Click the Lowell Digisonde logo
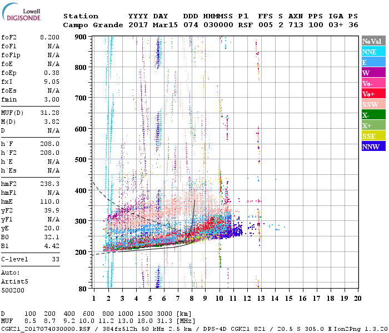389x333 pixels. point(21,12)
